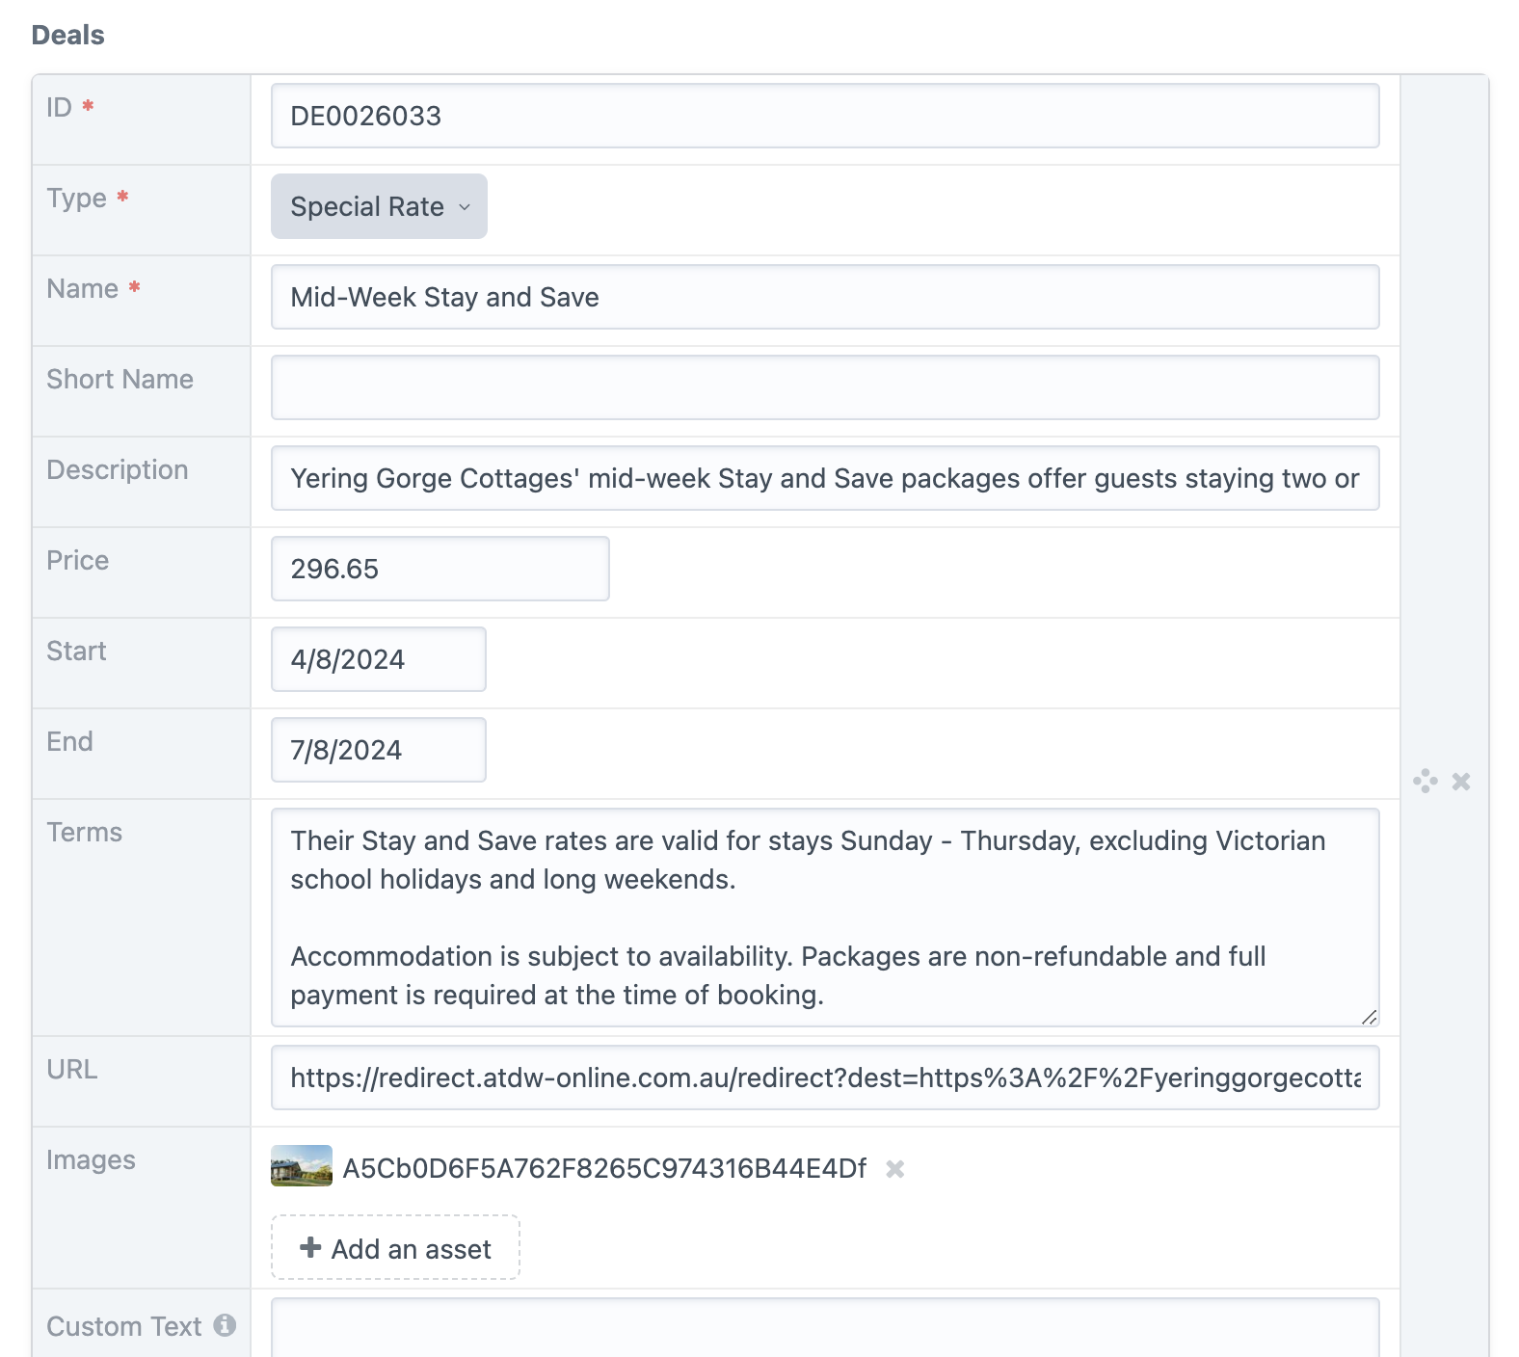
Task: Click the Description label
Action: point(118,469)
